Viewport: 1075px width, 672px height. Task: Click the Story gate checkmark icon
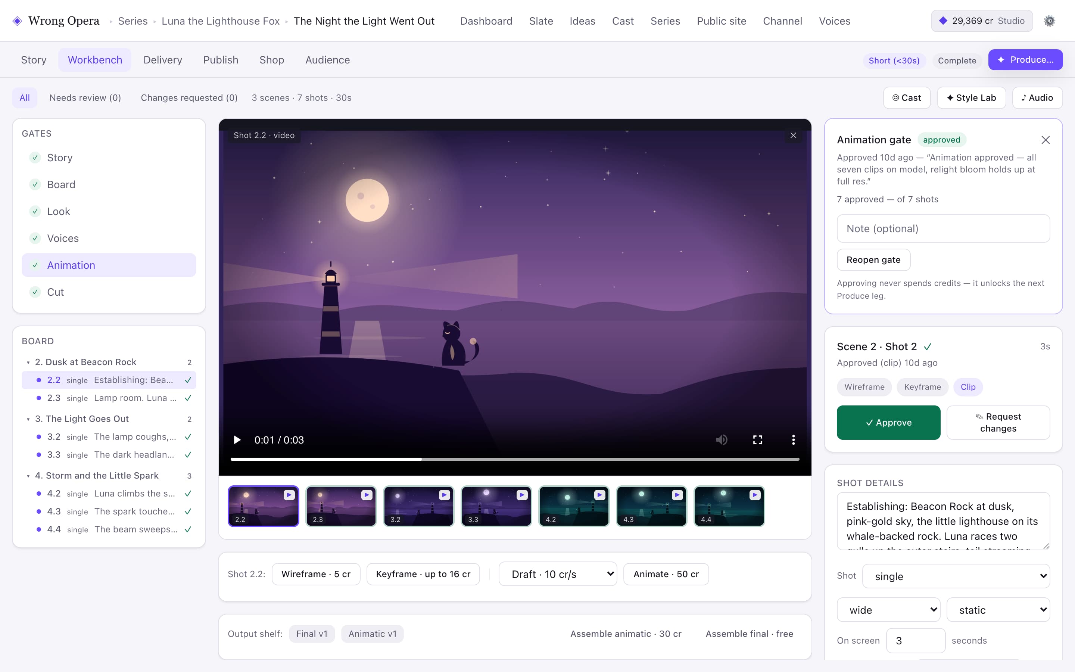point(35,157)
